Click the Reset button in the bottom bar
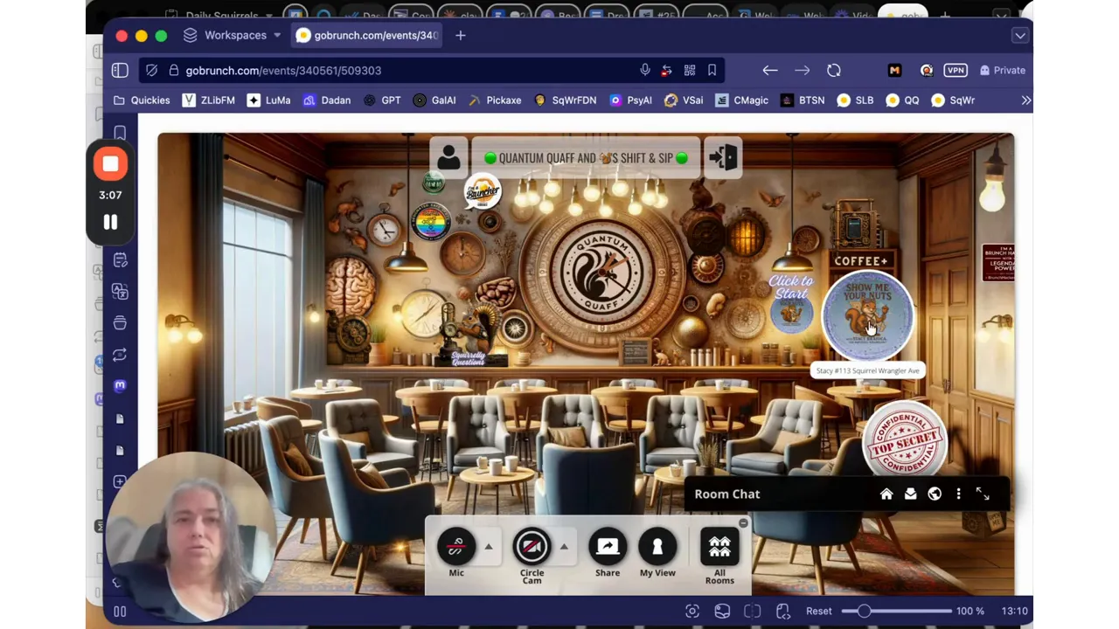Image resolution: width=1119 pixels, height=629 pixels. [818, 611]
